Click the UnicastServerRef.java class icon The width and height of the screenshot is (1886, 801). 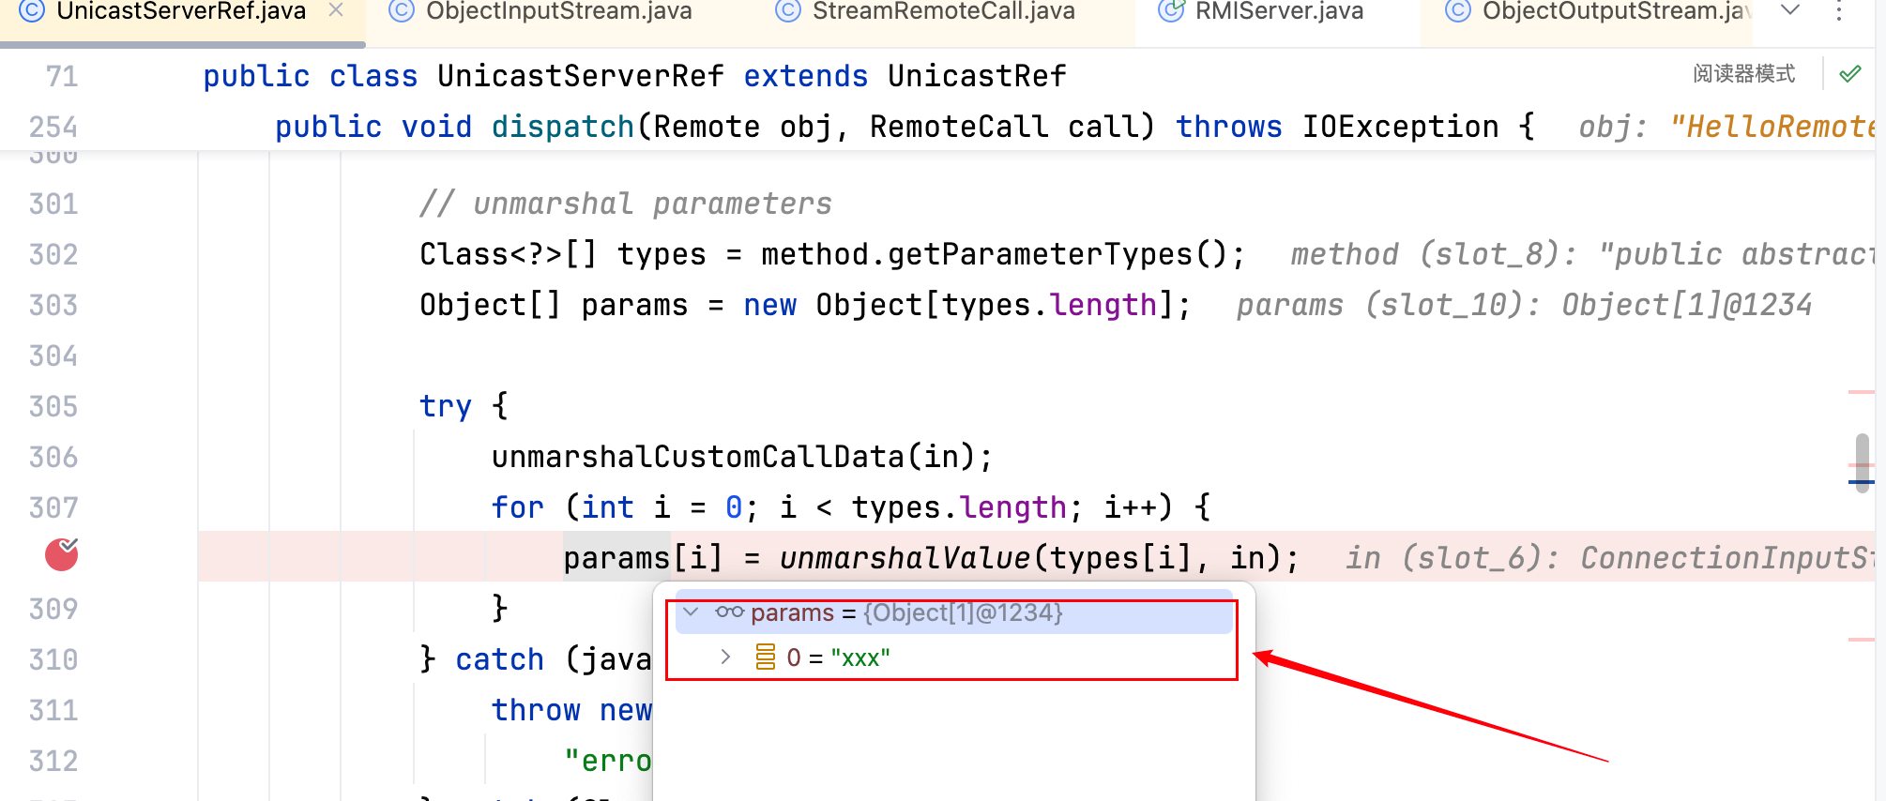[x=31, y=11]
